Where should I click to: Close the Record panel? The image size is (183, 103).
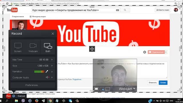(x=53, y=34)
